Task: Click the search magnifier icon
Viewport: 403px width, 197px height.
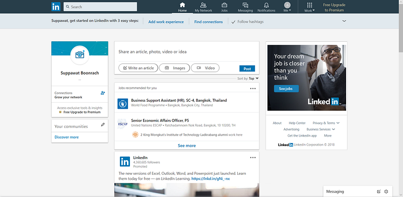Action: coord(68,7)
